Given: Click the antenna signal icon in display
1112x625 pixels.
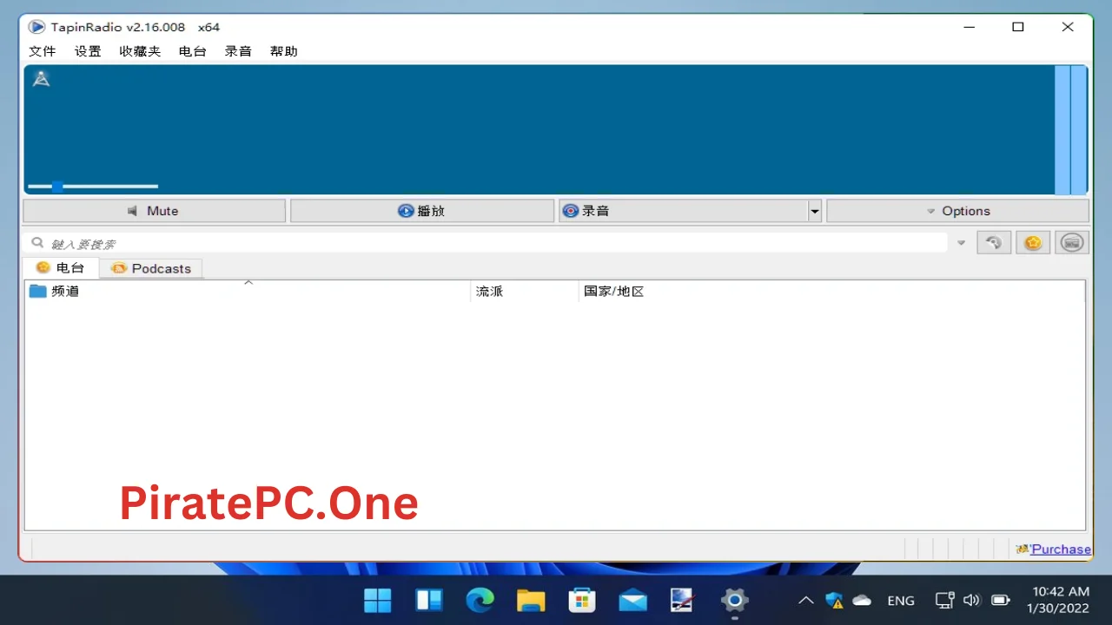Looking at the screenshot, I should (x=41, y=79).
